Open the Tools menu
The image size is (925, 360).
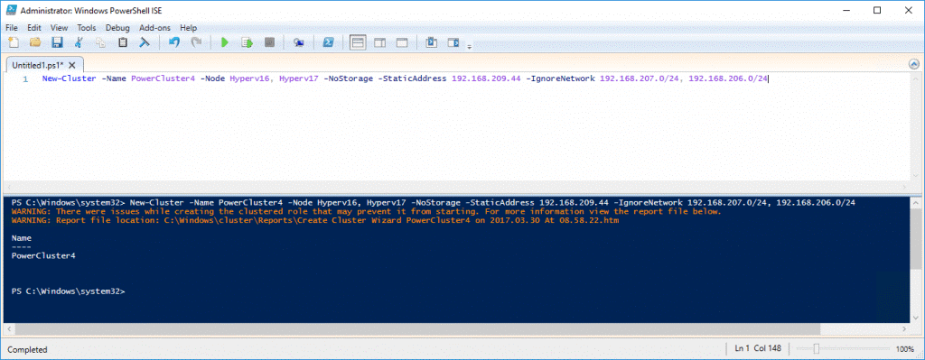[x=87, y=28]
